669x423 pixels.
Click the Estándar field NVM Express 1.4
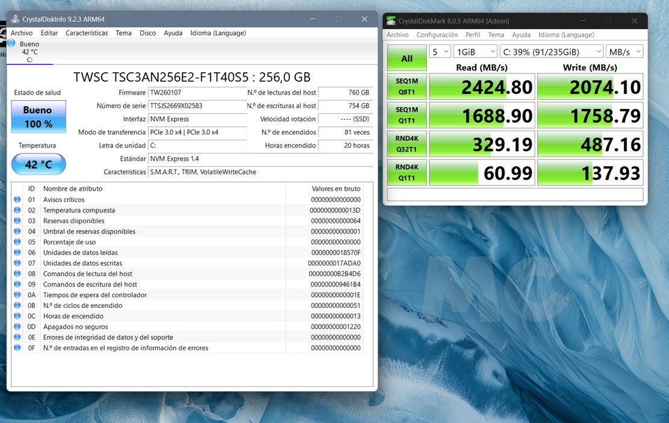[x=260, y=159]
